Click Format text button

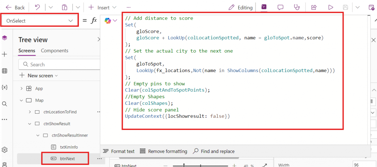119,152
